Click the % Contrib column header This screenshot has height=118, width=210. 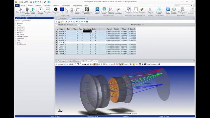point(132,29)
